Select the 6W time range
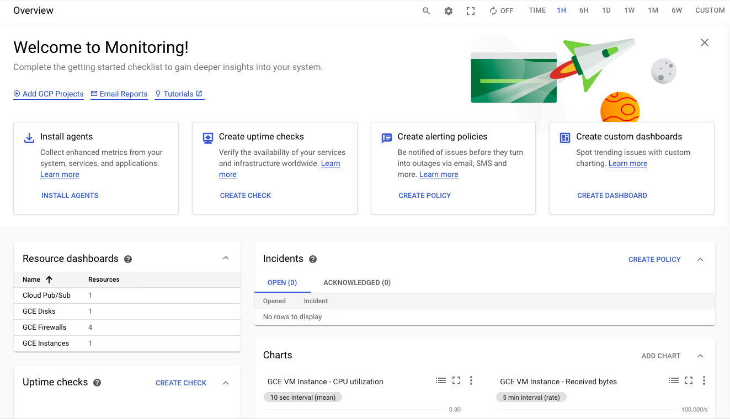 pos(676,10)
